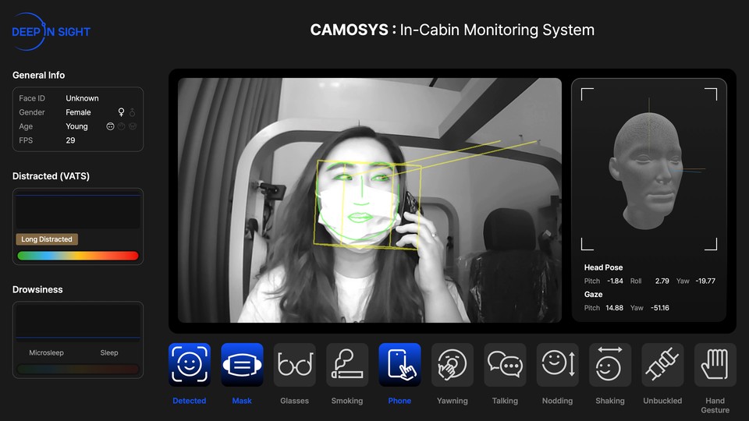
Task: Click the drowsiness level gradient bar
Action: click(x=78, y=369)
